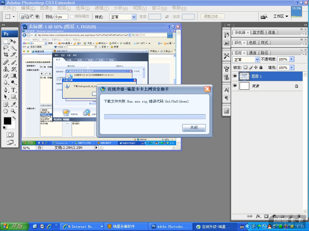The width and height of the screenshot is (309, 231).
Task: Open the 样式 dropdown in options bar
Action: point(123,17)
